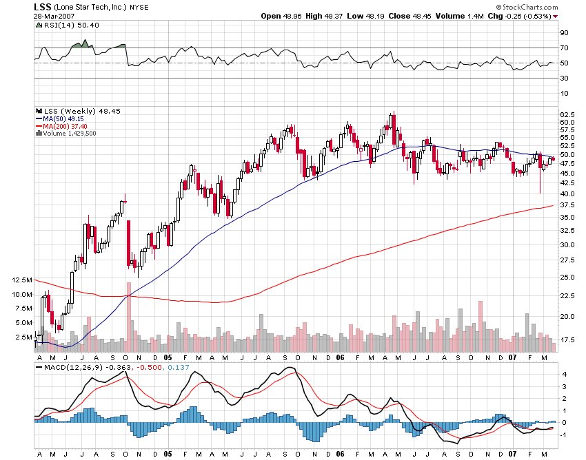Click the company name (Lone Star Tech, Inc.)
The height and width of the screenshot is (460, 586).
[90, 7]
